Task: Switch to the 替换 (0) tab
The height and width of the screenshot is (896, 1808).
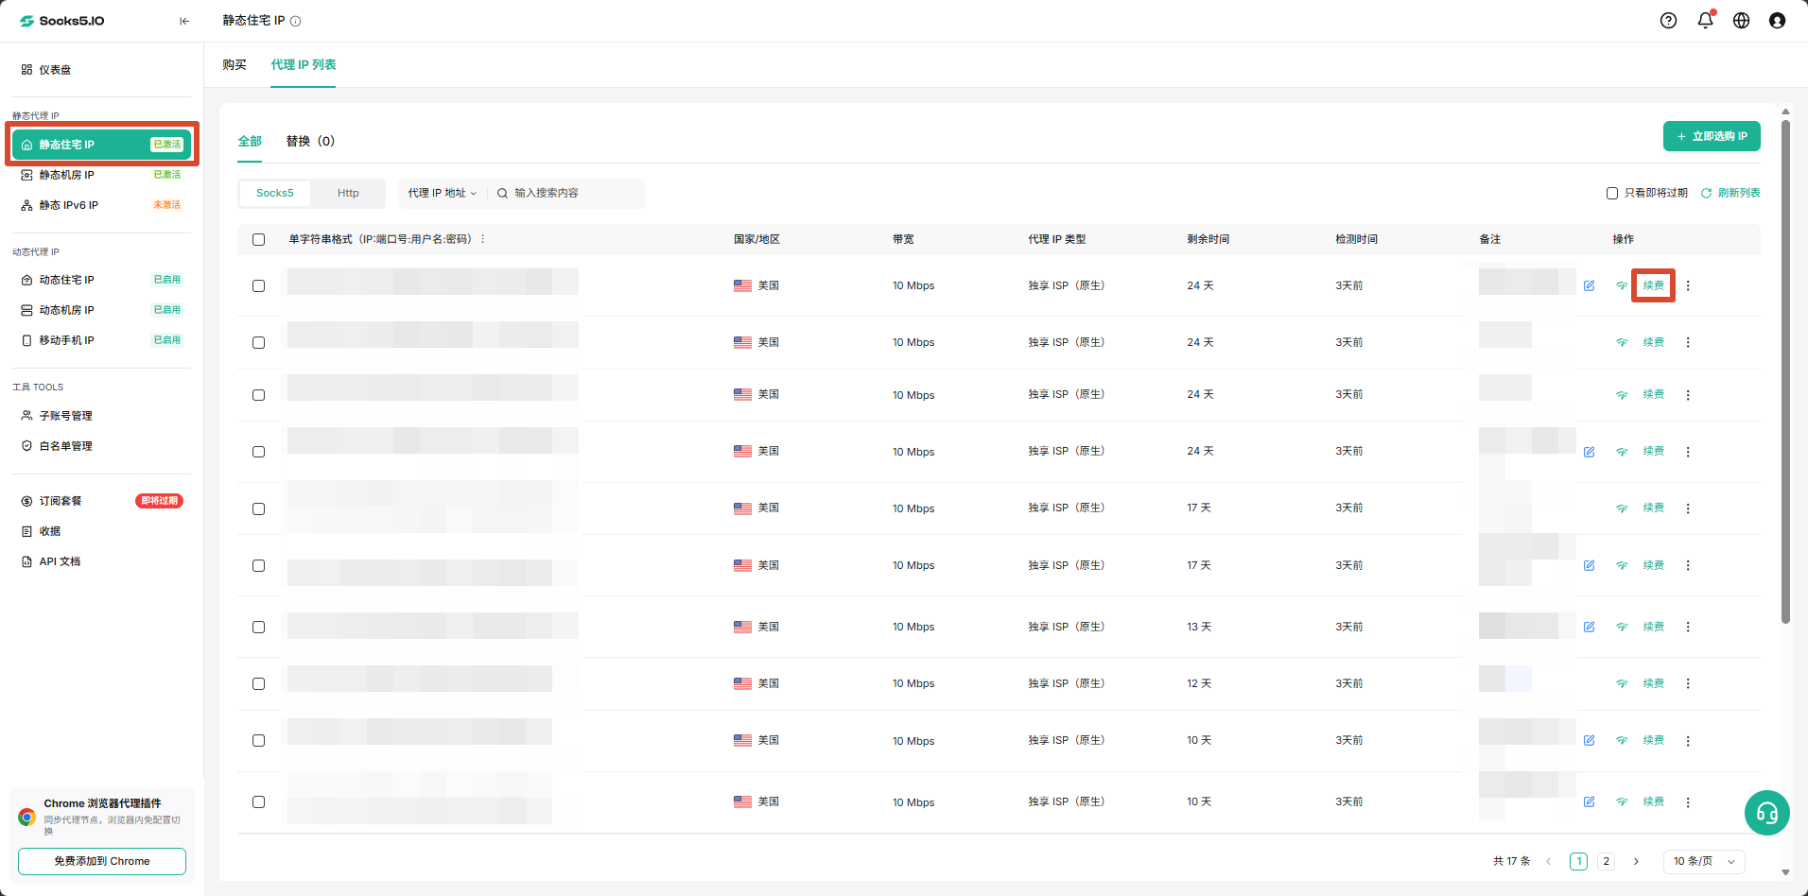Action: point(310,141)
